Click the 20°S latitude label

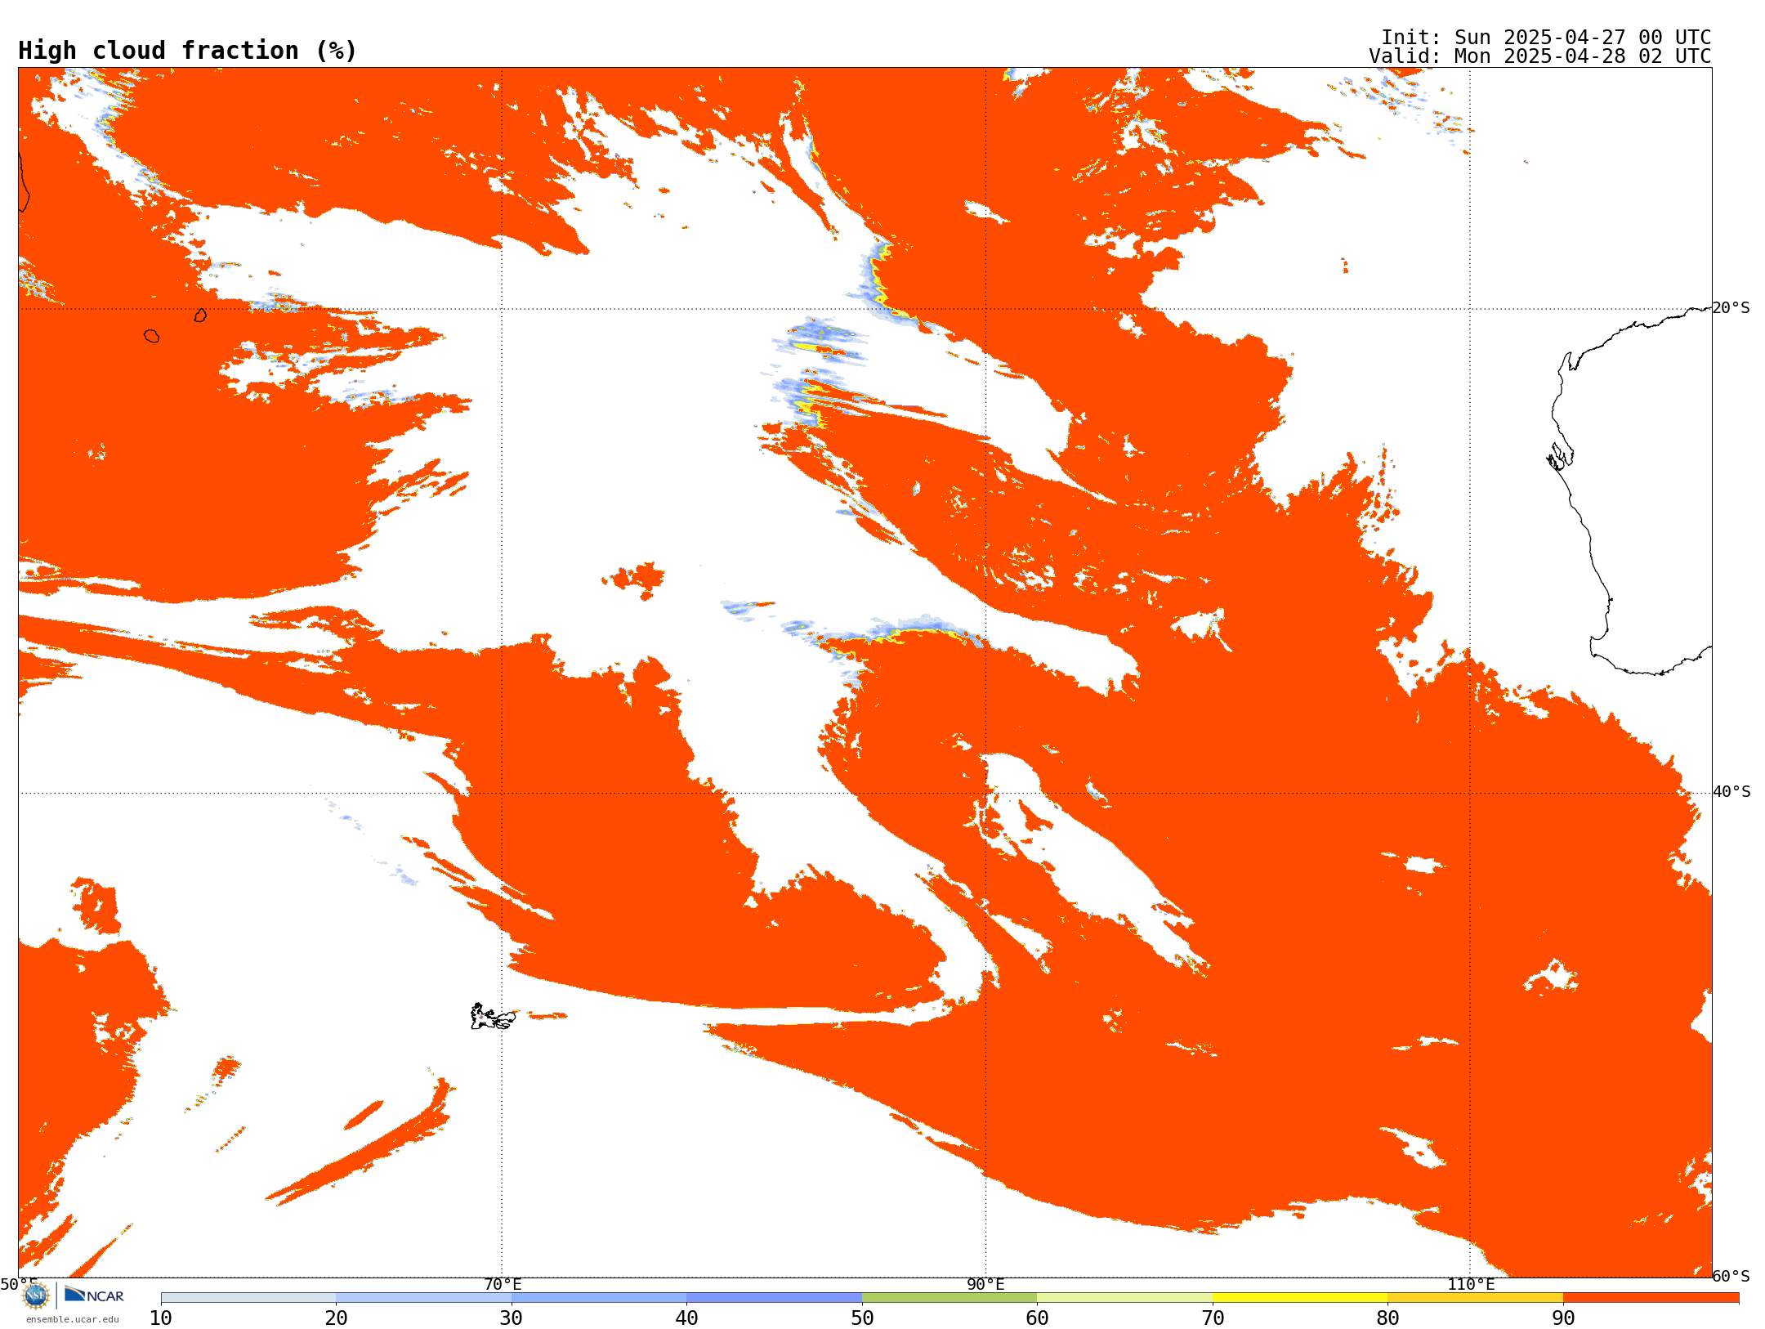pyautogui.click(x=1731, y=308)
